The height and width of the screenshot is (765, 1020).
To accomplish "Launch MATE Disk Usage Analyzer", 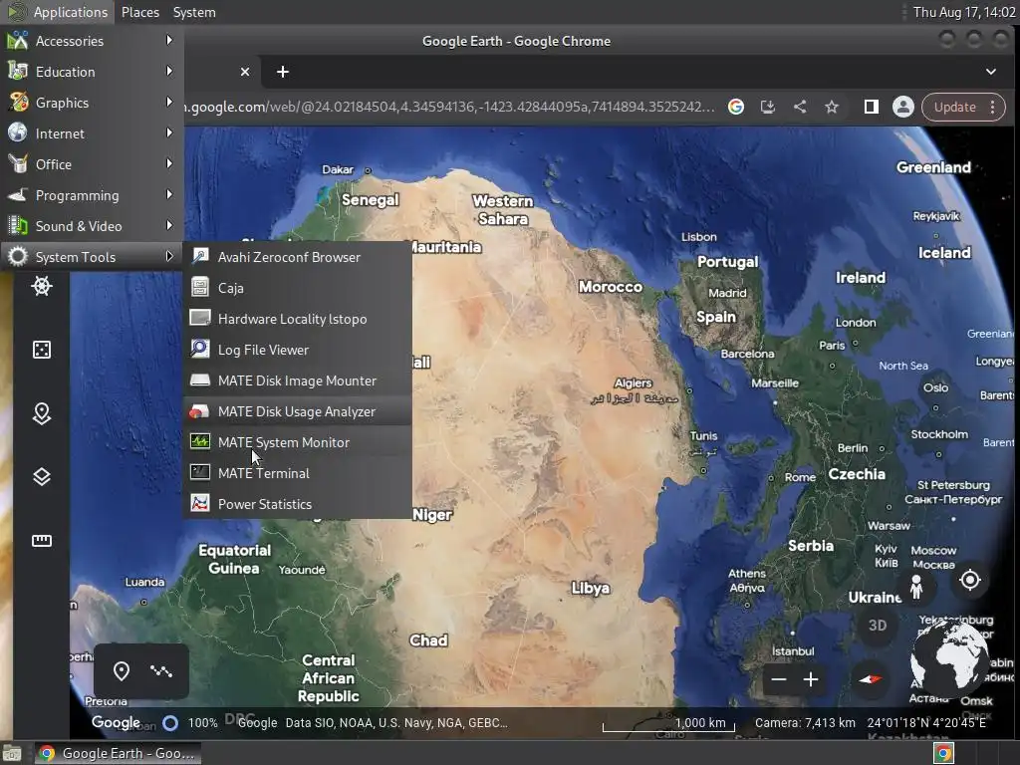I will (x=298, y=411).
